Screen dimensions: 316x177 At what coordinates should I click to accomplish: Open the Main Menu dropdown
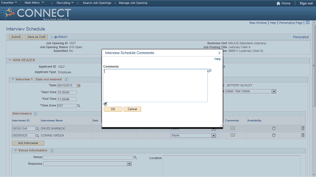(x=34, y=3)
